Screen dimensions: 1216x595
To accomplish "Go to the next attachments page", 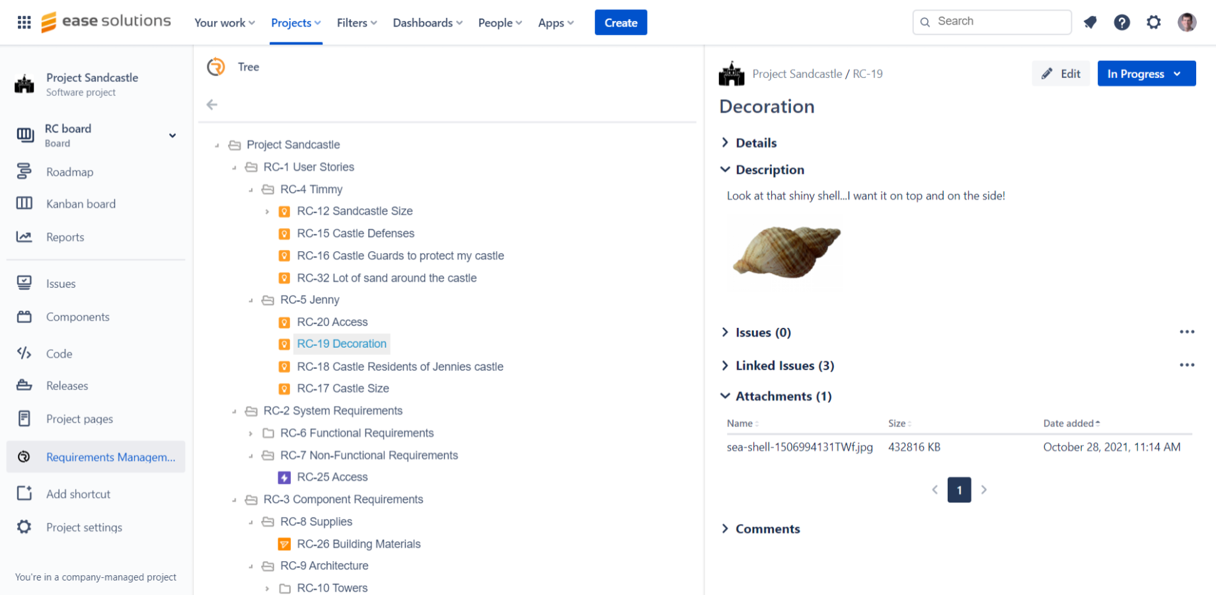I will (984, 490).
